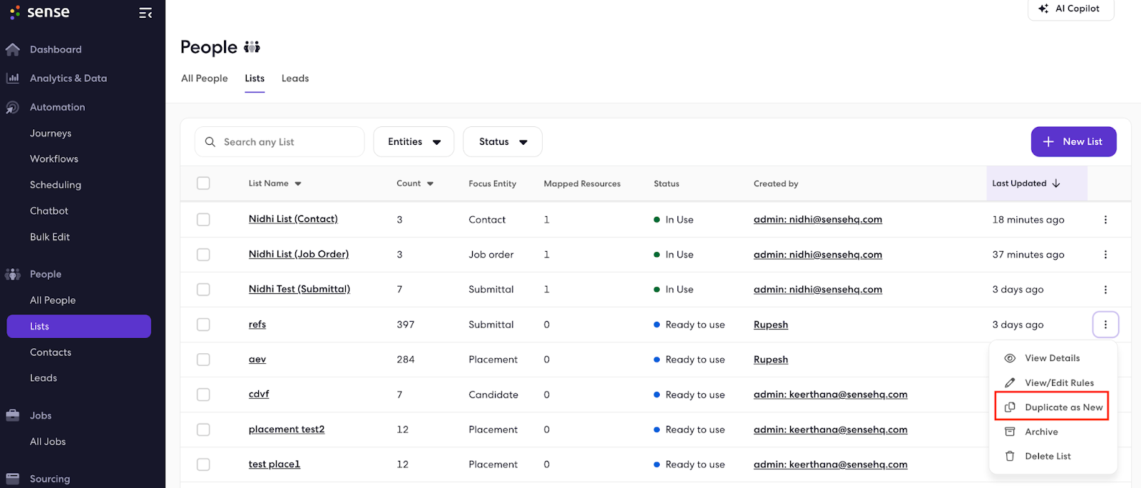Go to Workflows in the sidebar
The image size is (1141, 488).
(54, 159)
